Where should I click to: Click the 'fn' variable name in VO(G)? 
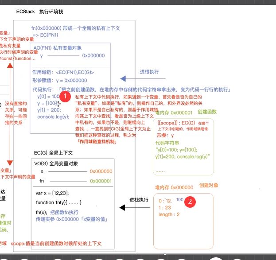coord(42,181)
